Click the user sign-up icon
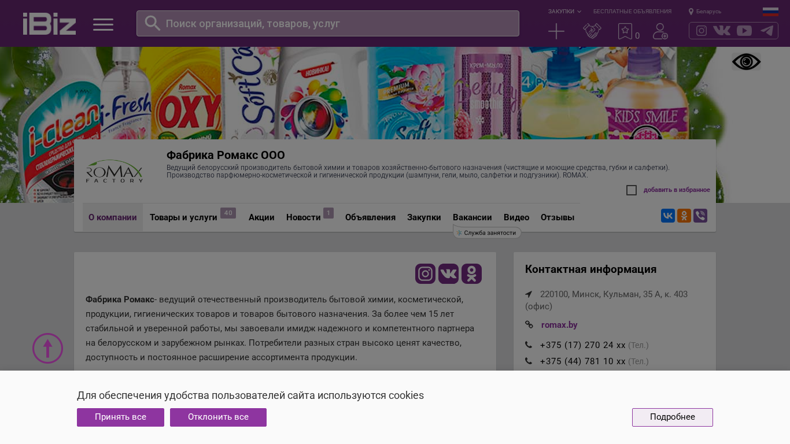Screen dimensions: 790x444 [660, 31]
